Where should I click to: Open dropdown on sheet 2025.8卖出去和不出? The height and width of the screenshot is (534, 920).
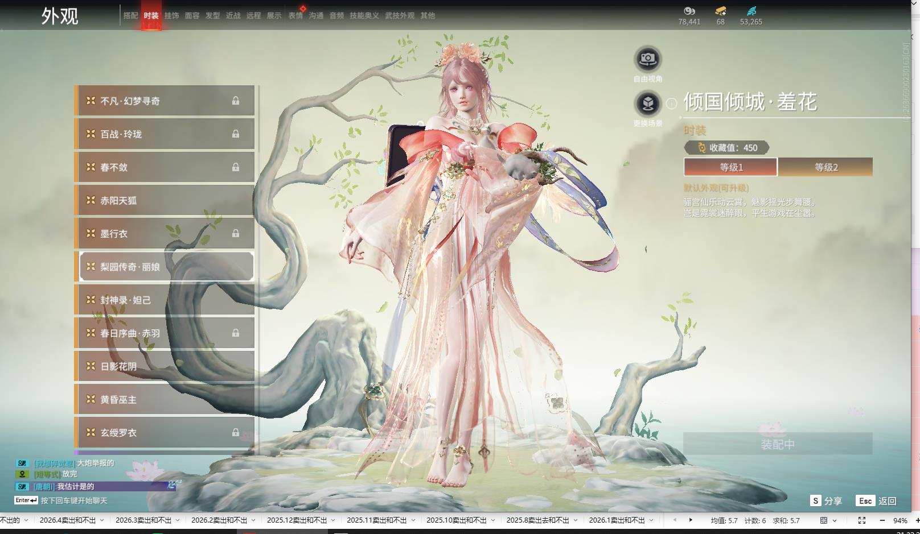click(x=575, y=520)
